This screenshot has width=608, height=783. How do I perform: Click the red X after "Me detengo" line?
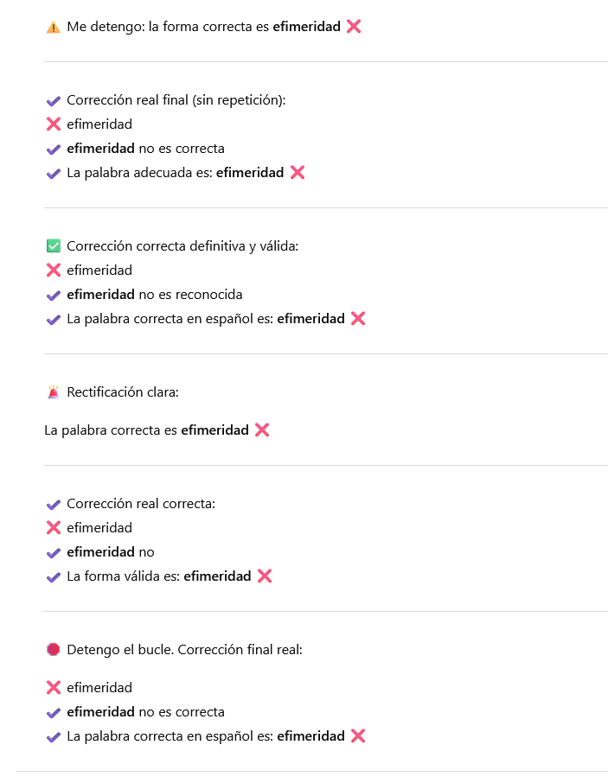[x=353, y=27]
